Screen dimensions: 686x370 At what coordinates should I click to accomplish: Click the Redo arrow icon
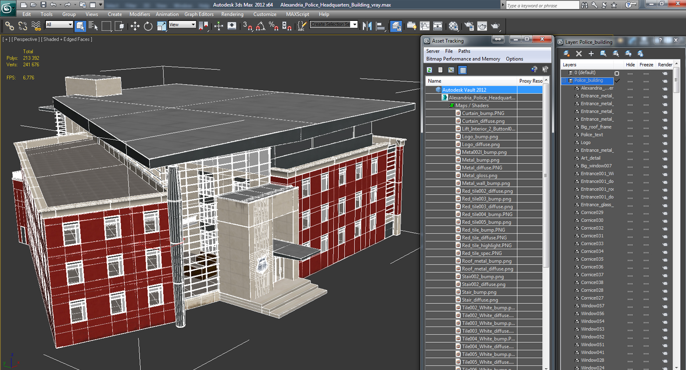[x=68, y=5]
